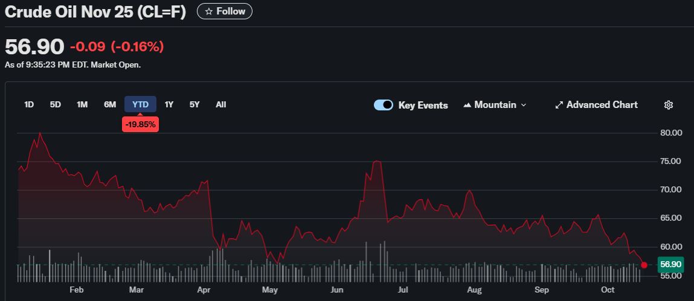Select the All time range

(221, 104)
